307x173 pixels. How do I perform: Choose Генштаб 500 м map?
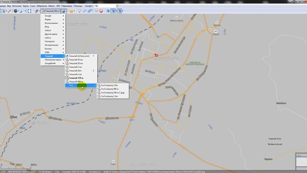(81, 82)
